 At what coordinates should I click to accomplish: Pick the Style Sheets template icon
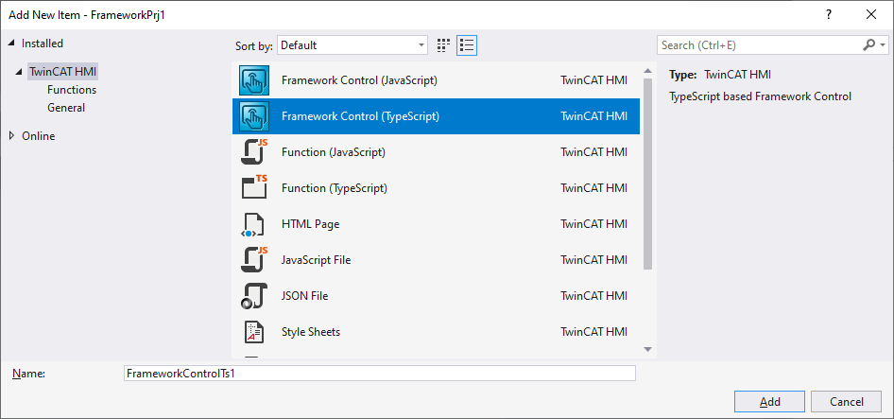coord(253,332)
